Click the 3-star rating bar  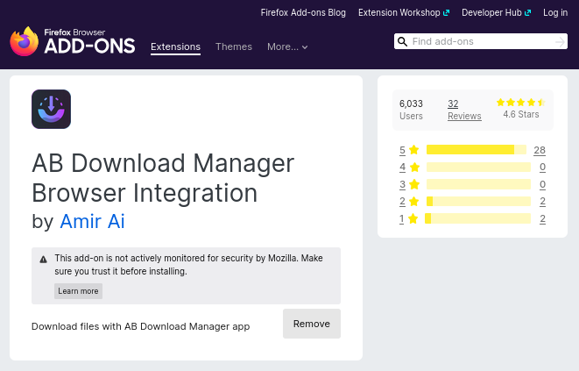point(478,184)
